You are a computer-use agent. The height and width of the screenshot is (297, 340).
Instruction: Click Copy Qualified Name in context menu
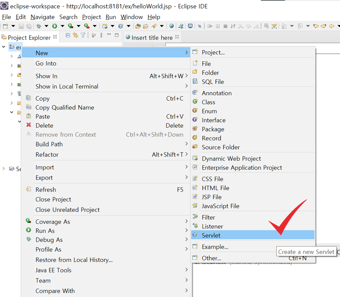point(105,107)
